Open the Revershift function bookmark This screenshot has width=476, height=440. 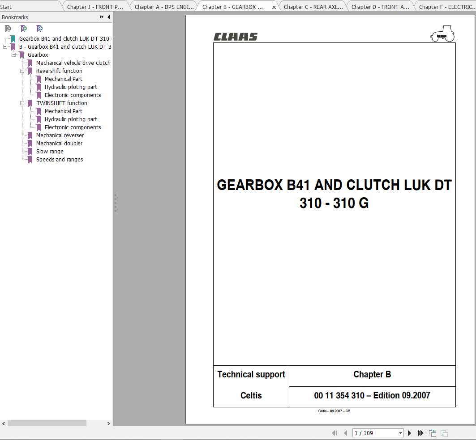click(59, 71)
